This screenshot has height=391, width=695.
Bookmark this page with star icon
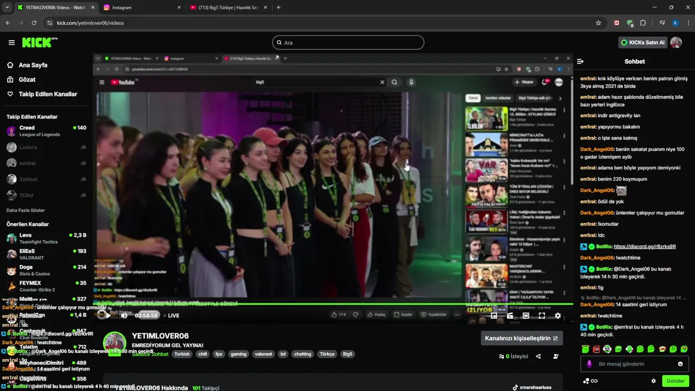click(598, 23)
